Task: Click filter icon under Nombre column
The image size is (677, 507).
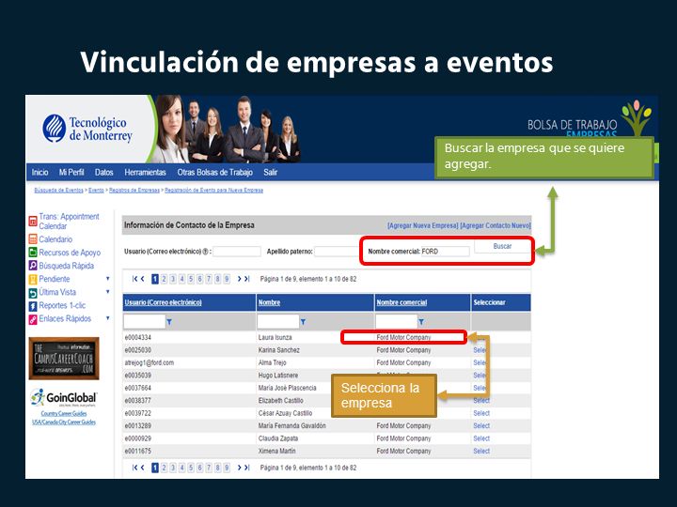Action: pyautogui.click(x=303, y=322)
